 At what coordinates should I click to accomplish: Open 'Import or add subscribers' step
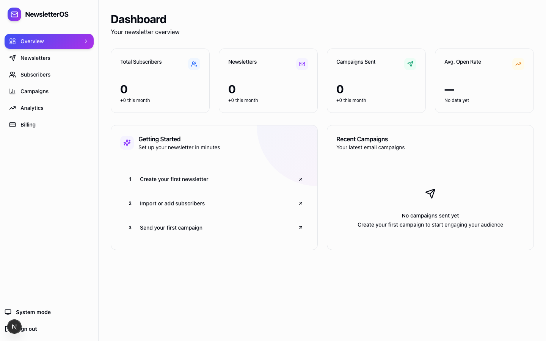click(x=214, y=203)
